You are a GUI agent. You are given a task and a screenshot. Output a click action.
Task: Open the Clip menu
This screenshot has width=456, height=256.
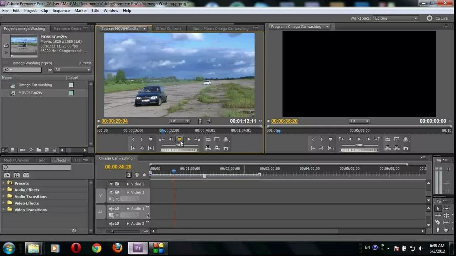45,11
